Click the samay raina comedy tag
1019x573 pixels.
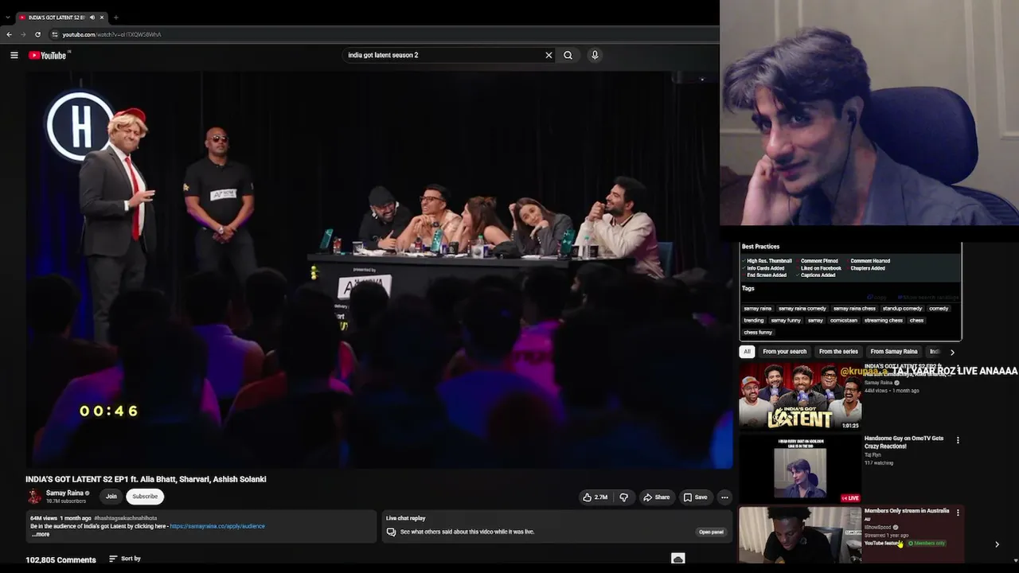[802, 309]
